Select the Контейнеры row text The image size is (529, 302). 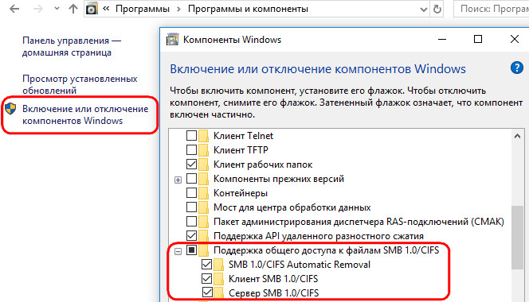click(x=241, y=193)
